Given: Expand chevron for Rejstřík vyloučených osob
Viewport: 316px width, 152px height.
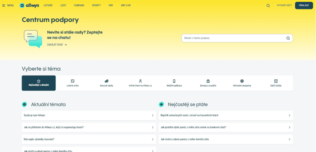Looking at the screenshot, I should (289, 116).
